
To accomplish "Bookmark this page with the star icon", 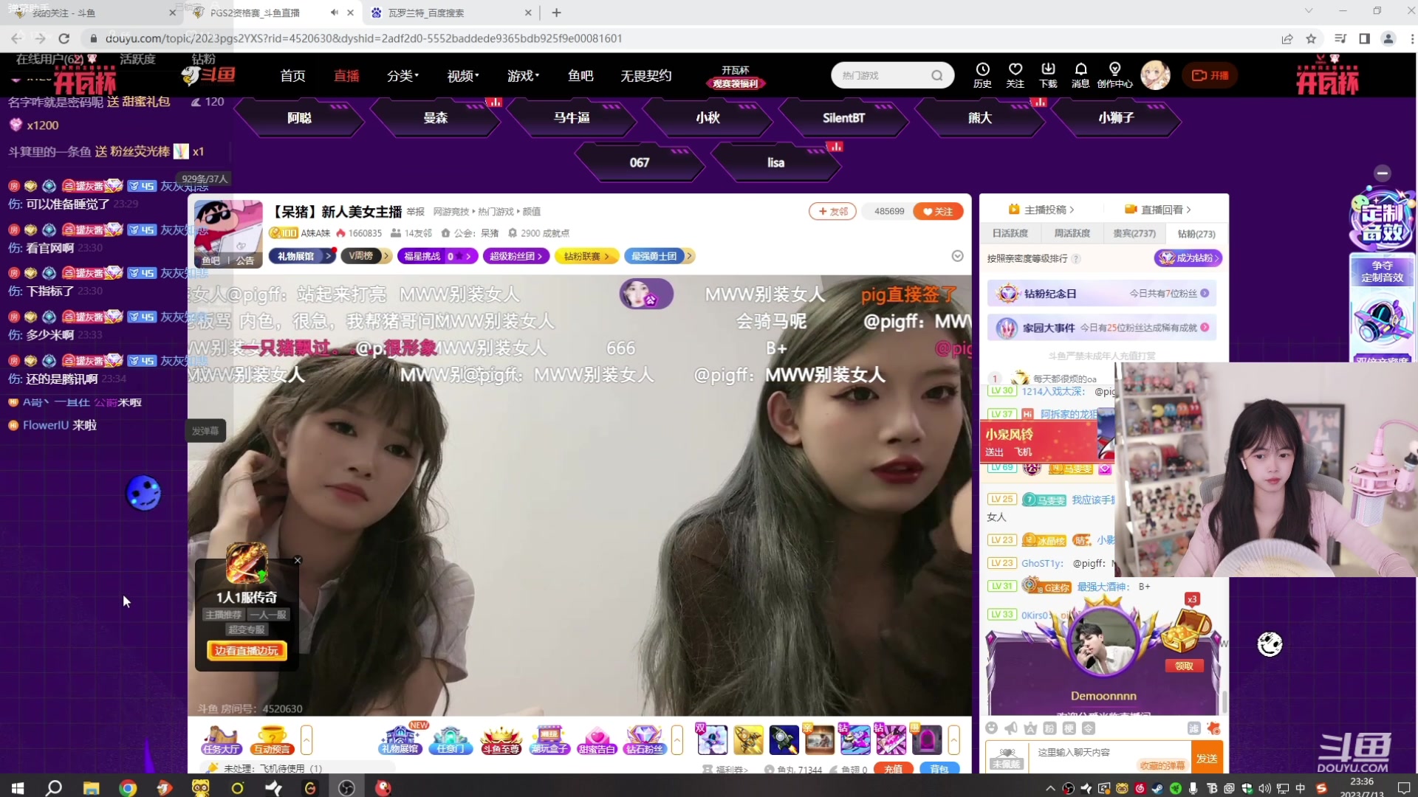I will 1311,38.
